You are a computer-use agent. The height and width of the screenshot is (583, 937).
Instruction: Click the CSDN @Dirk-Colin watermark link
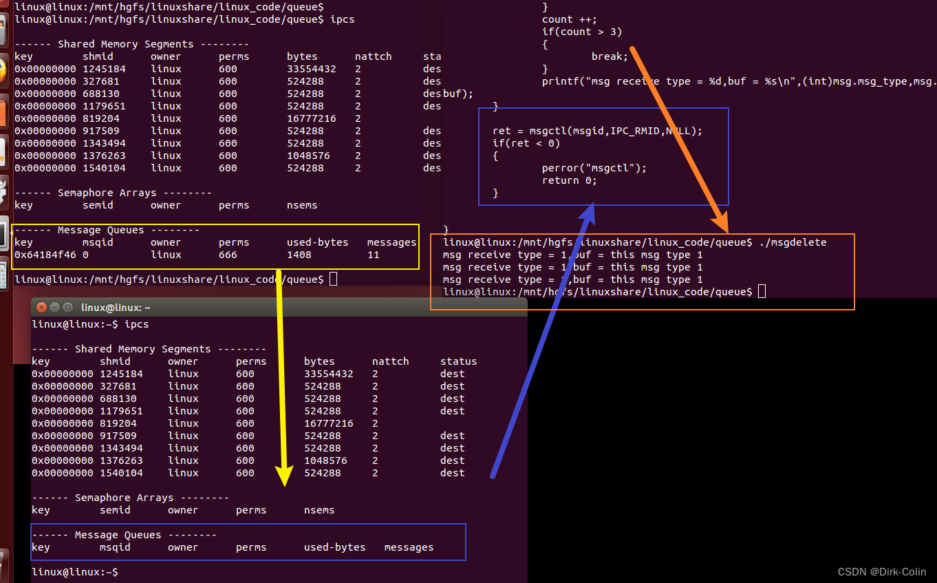pyautogui.click(x=881, y=572)
